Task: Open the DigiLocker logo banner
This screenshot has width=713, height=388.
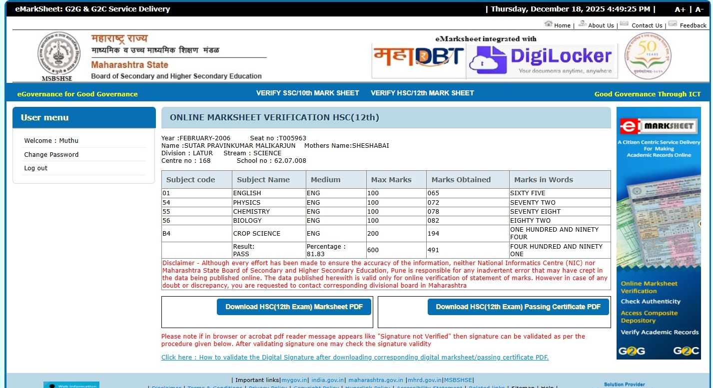Action: [542, 60]
